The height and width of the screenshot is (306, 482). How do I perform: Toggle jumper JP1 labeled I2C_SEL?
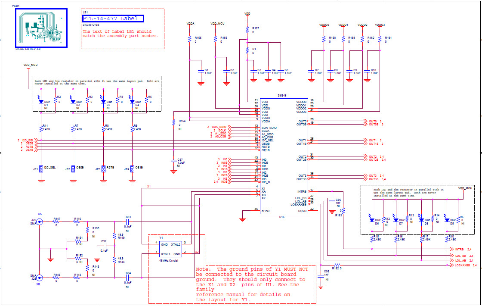click(x=41, y=169)
